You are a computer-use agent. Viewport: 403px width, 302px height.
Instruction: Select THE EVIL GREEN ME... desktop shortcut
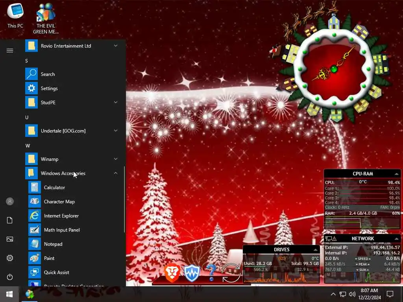(46, 18)
